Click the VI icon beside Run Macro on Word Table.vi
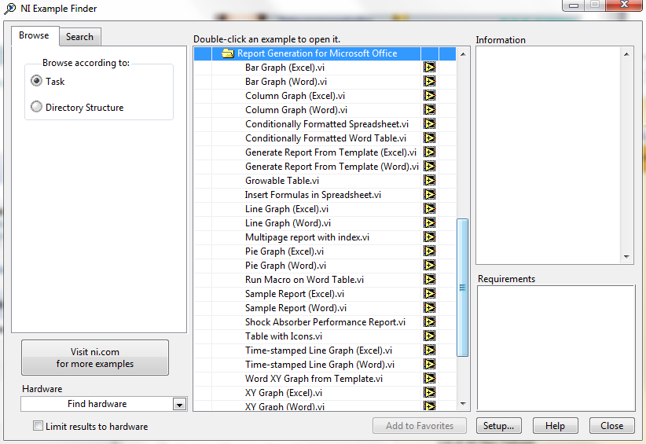 [x=429, y=279]
